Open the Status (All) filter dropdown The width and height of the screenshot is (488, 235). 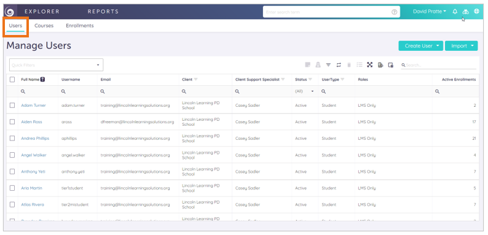305,91
